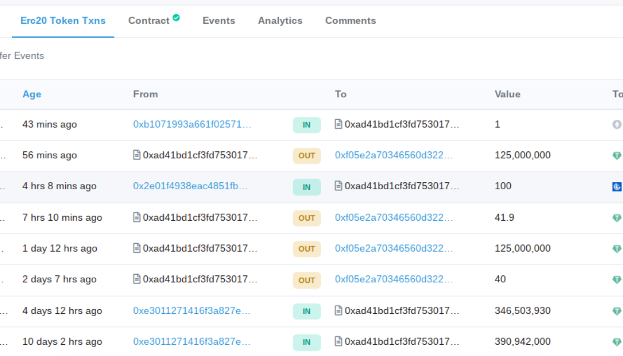
Task: Click To address in 56 mins ago row
Action: [x=393, y=155]
